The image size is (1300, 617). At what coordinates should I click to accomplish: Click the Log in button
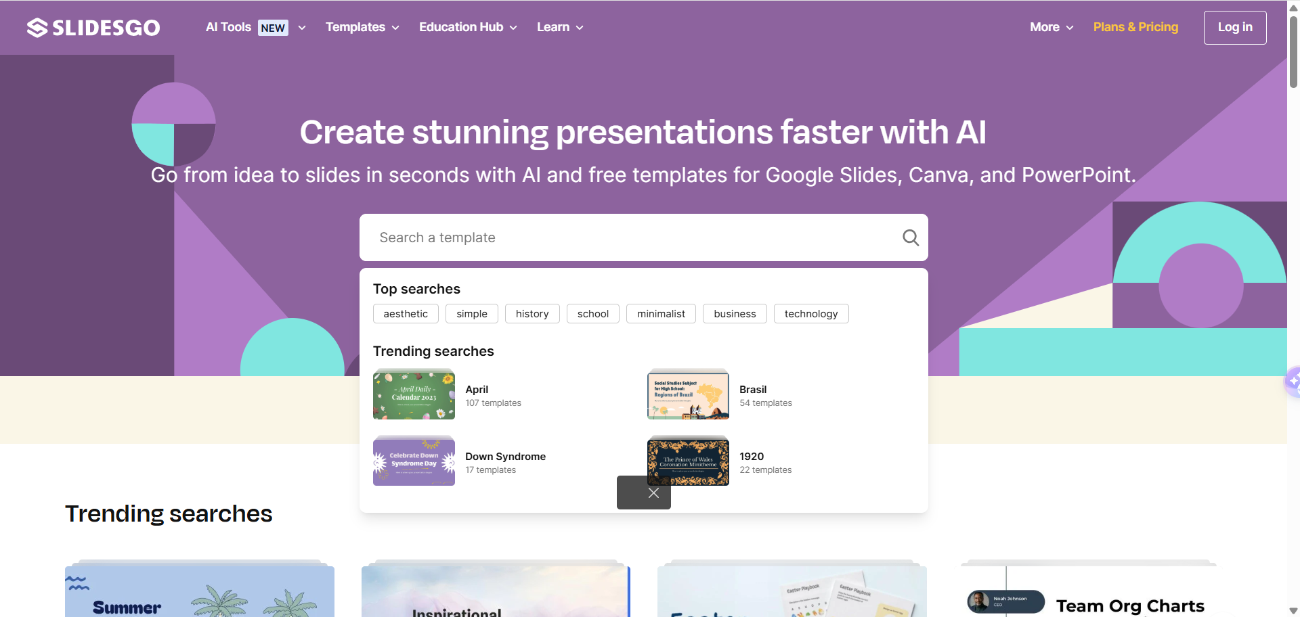point(1234,28)
